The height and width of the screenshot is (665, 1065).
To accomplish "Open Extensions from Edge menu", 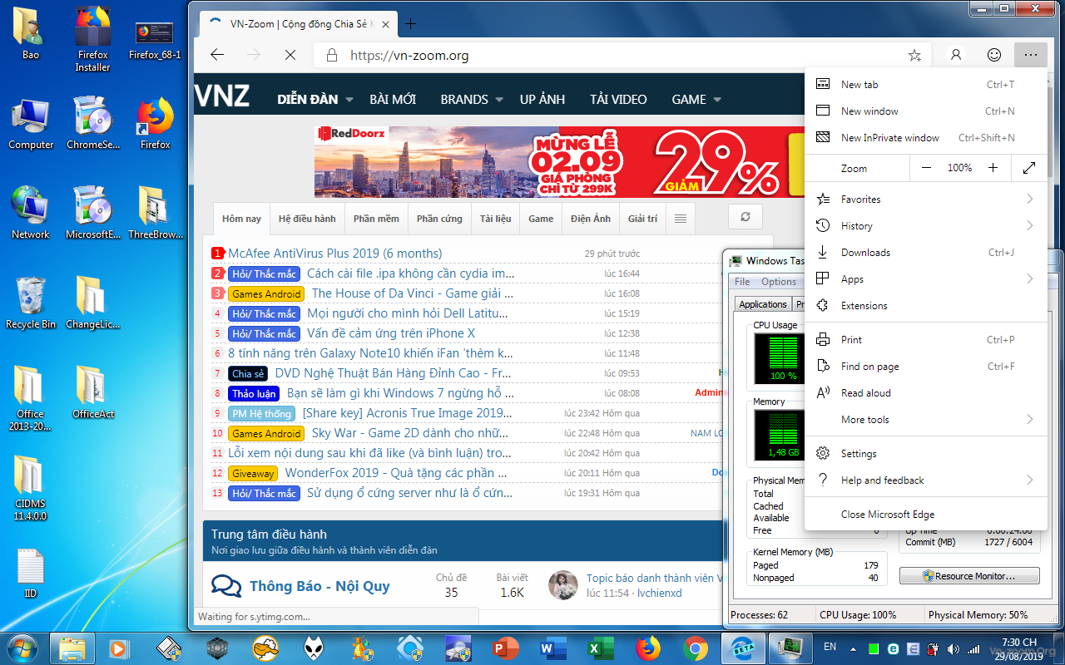I will 926,306.
